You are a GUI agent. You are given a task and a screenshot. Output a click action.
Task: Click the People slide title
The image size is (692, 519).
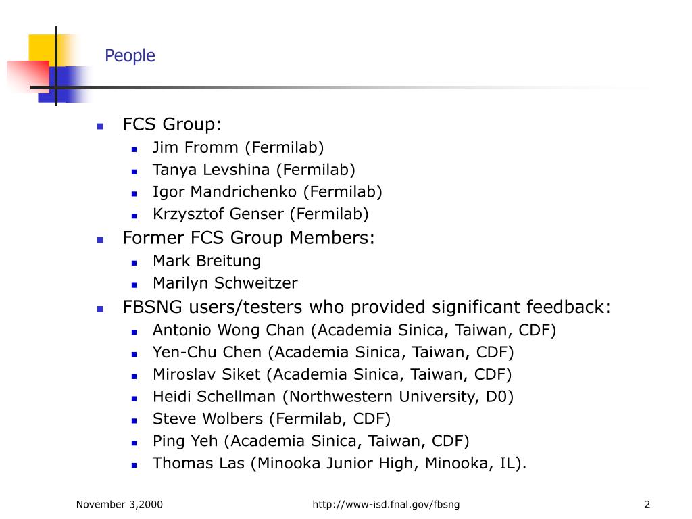click(130, 56)
